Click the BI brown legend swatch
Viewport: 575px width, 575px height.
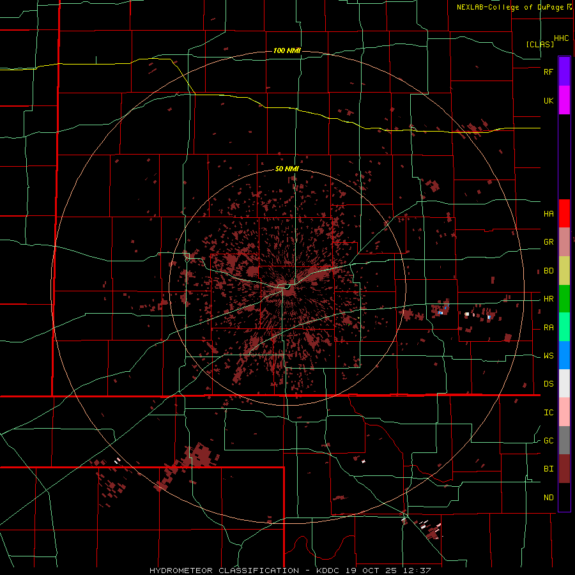click(564, 469)
